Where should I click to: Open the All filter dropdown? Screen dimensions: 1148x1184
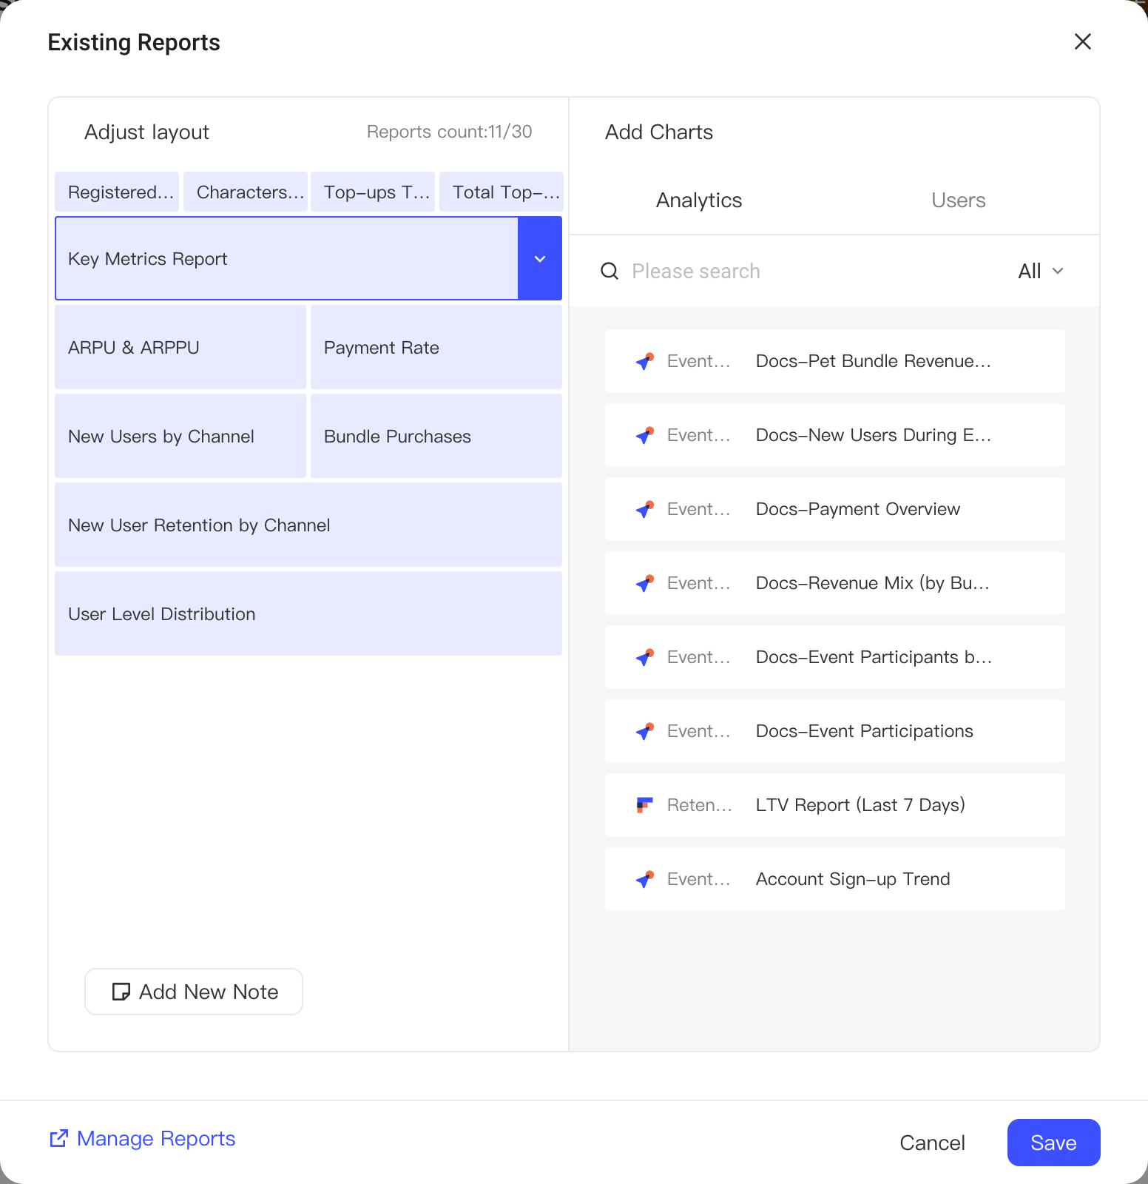1041,271
